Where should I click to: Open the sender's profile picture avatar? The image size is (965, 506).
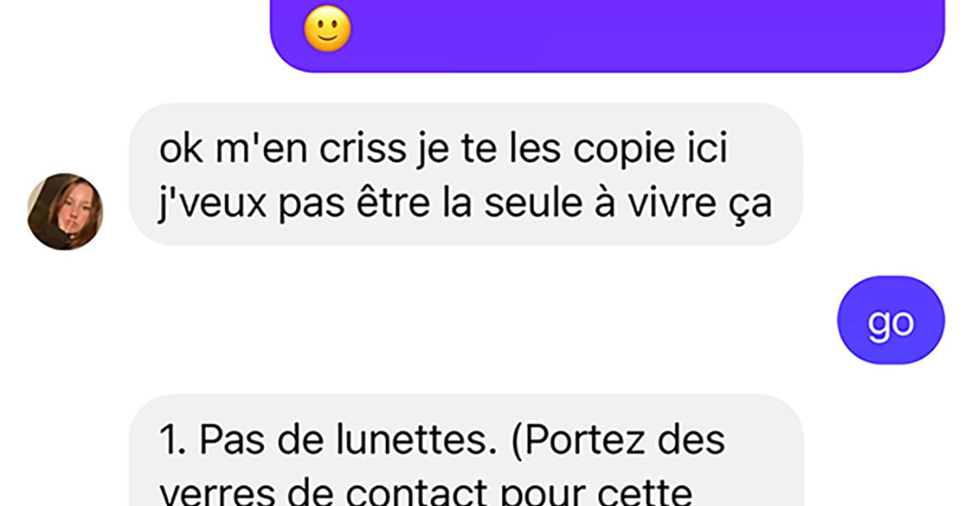tap(65, 211)
